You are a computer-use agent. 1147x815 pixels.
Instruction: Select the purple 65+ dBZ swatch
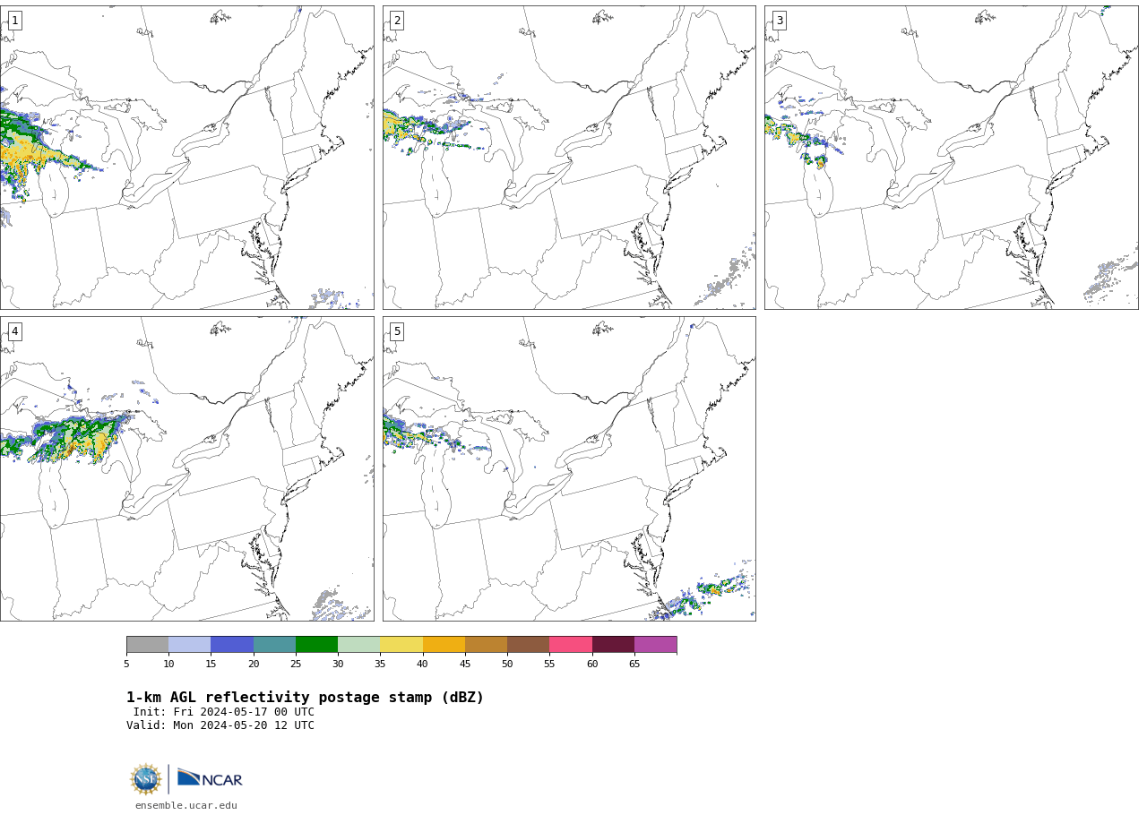pyautogui.click(x=655, y=645)
